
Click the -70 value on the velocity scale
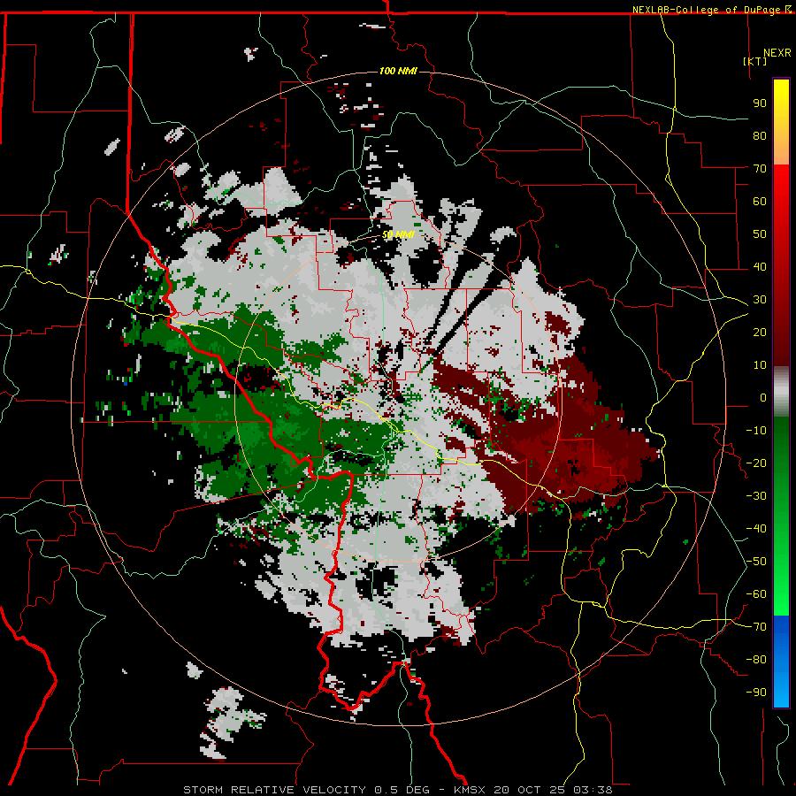(x=756, y=626)
